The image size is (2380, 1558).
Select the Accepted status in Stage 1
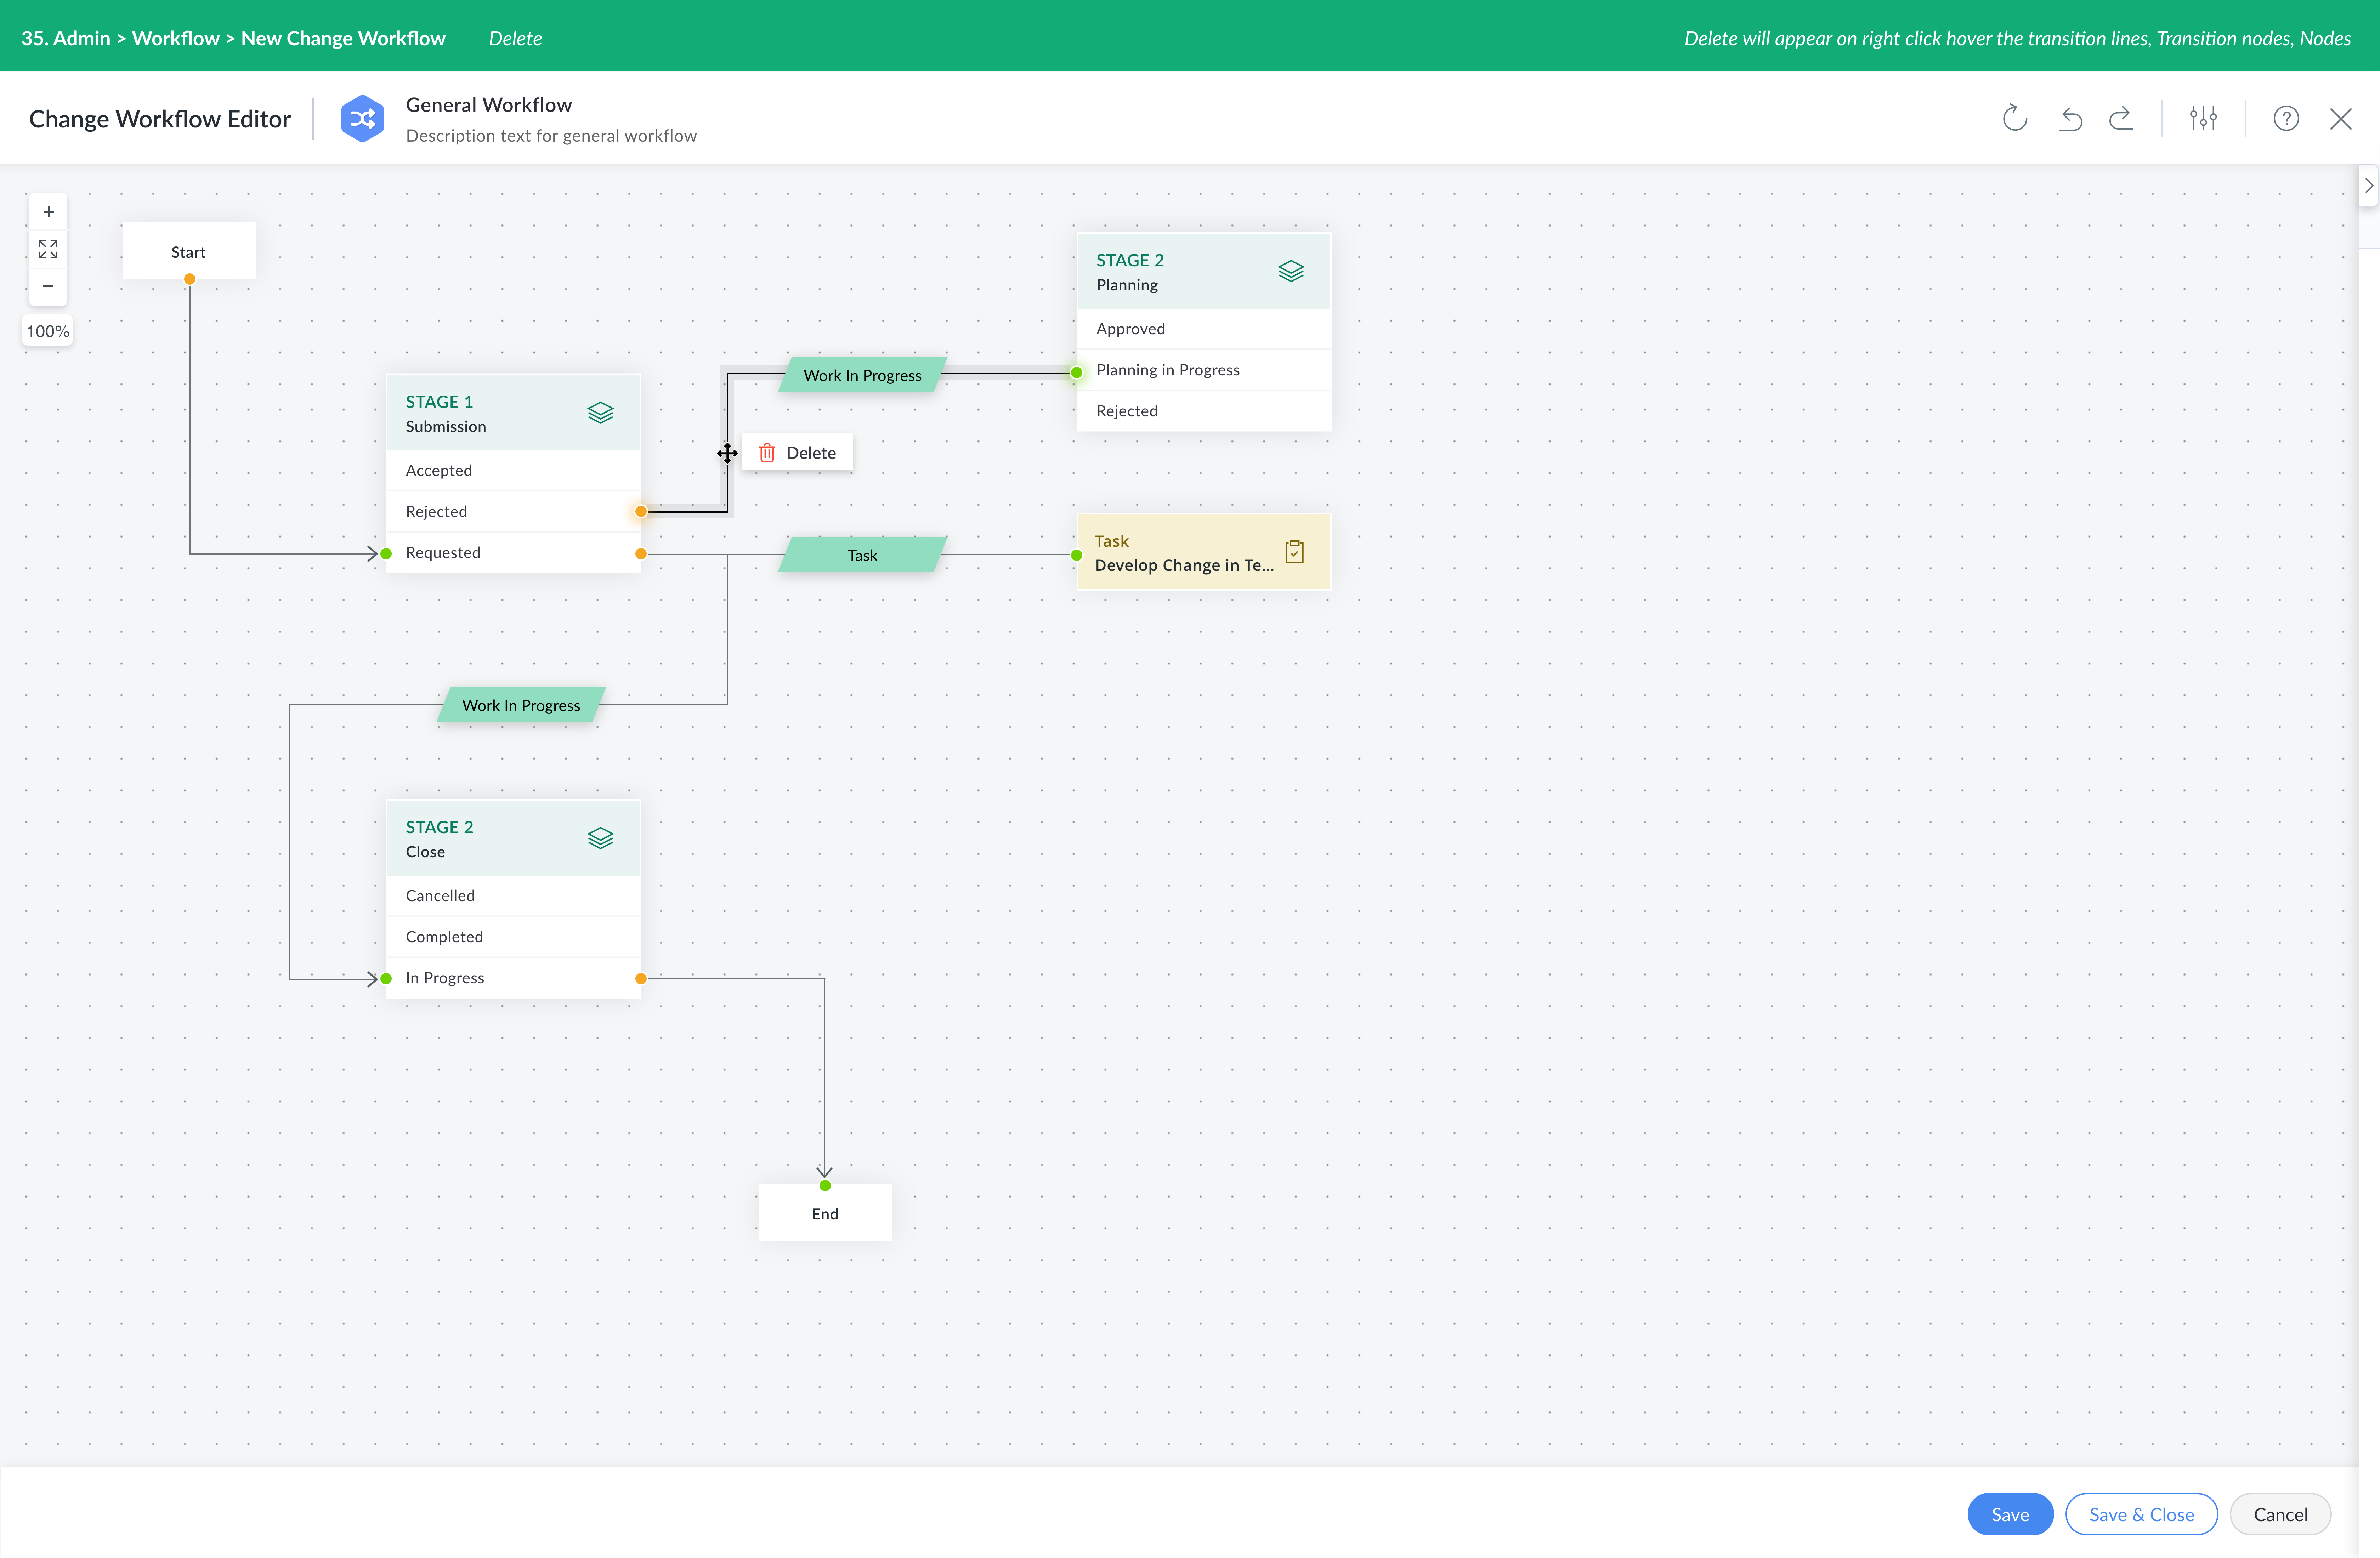(513, 470)
